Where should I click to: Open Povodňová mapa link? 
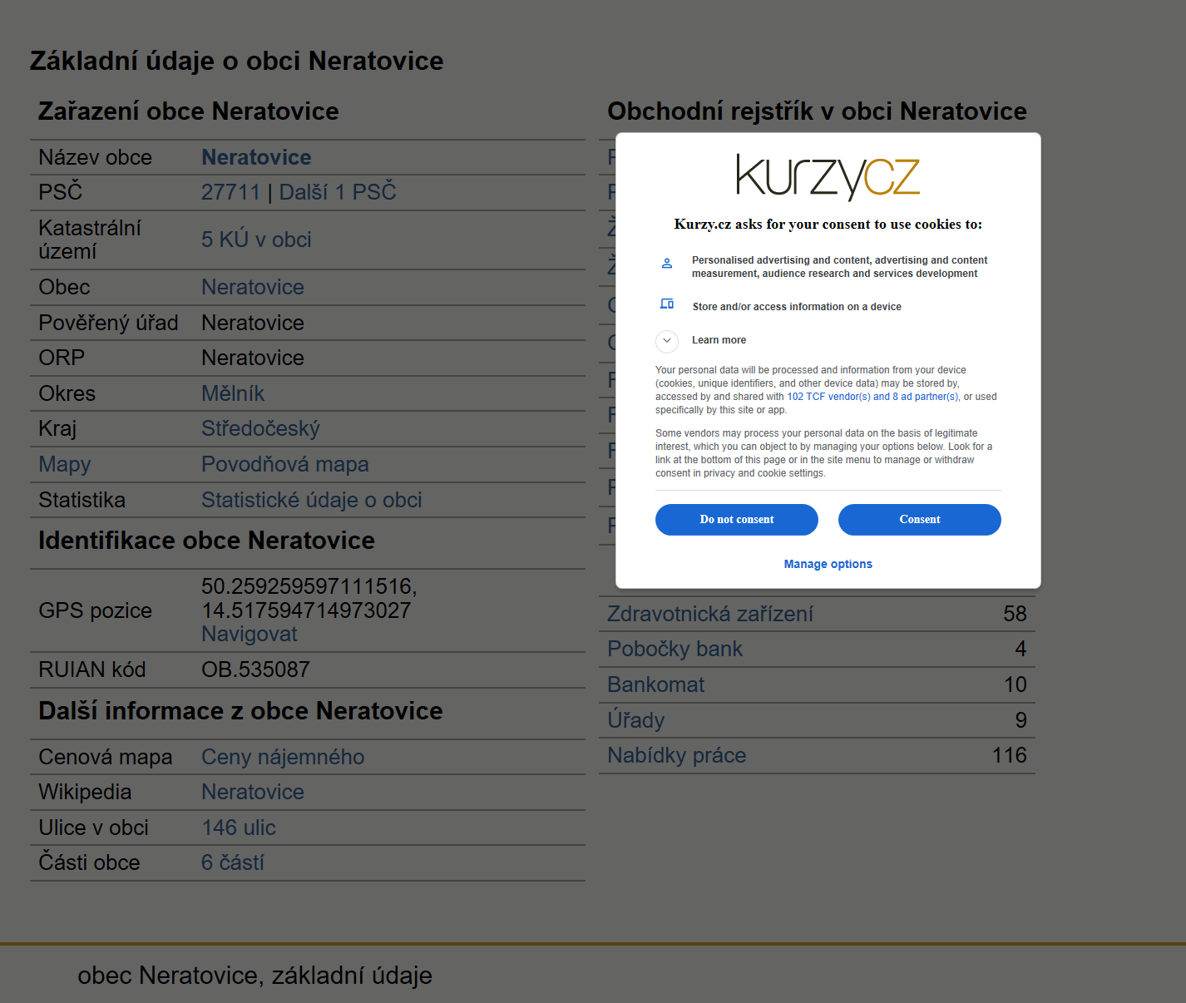[285, 464]
